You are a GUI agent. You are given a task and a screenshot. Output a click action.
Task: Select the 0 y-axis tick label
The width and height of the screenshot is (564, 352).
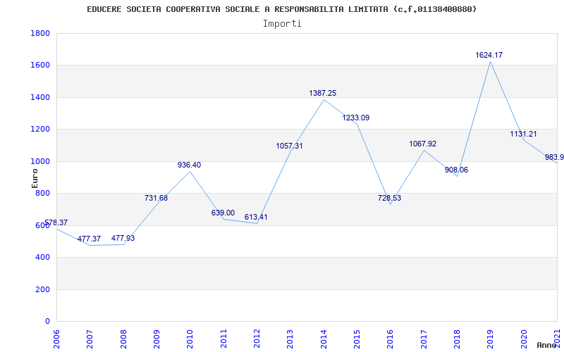(x=47, y=321)
